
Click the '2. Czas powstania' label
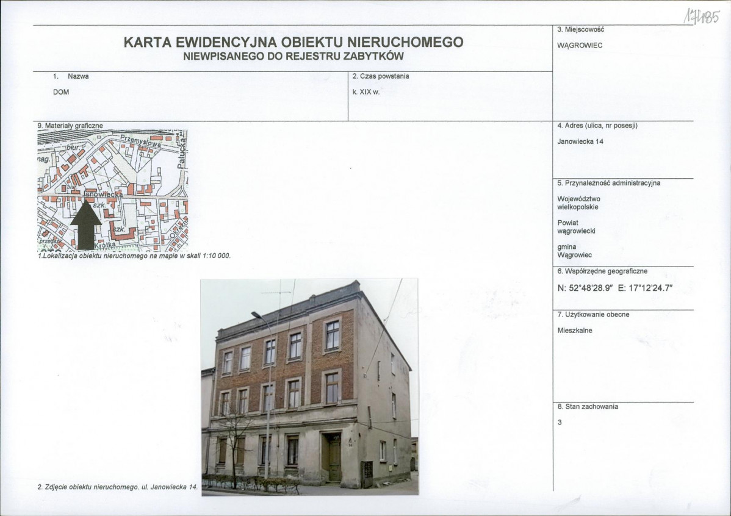coord(381,76)
